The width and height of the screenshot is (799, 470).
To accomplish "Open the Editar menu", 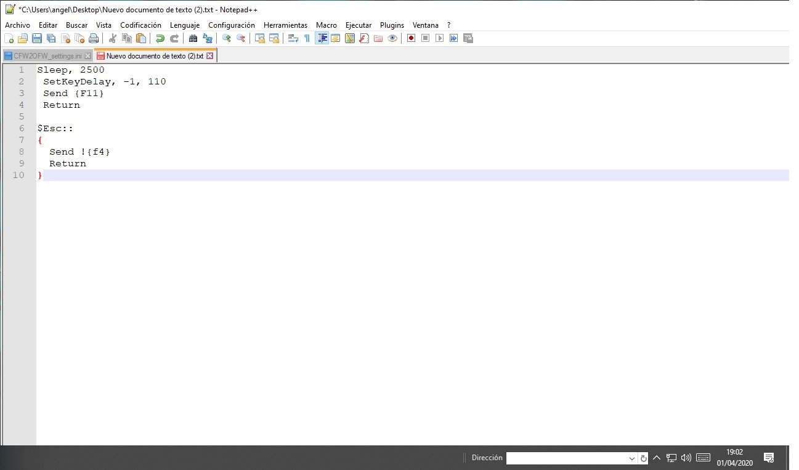I will pos(48,25).
